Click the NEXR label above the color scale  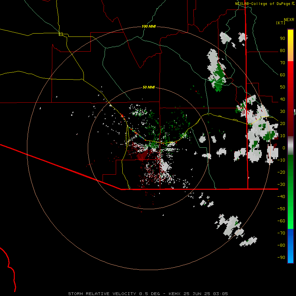click(x=289, y=20)
